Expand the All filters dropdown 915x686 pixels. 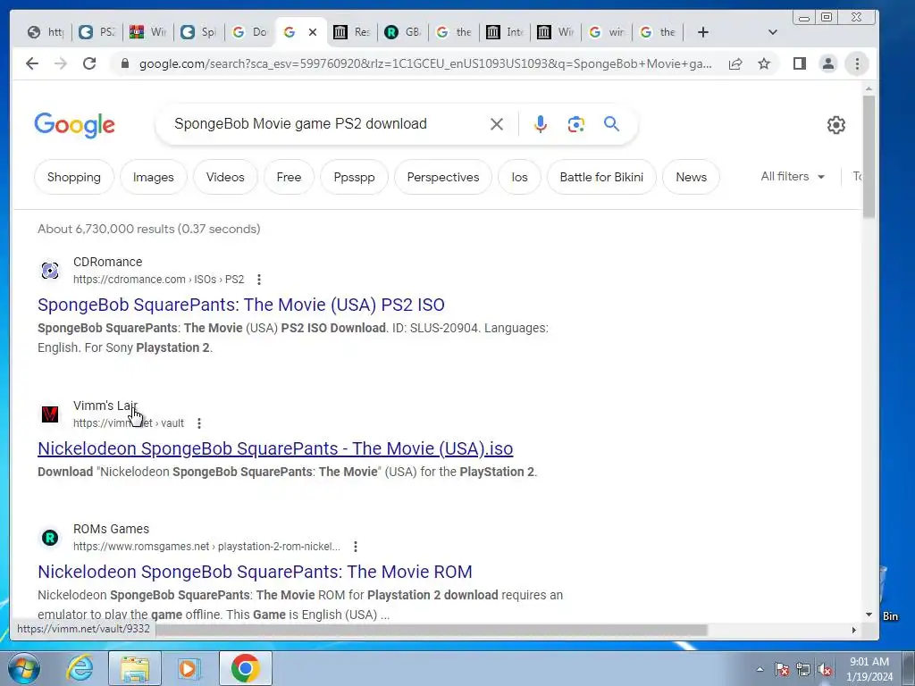click(x=793, y=176)
